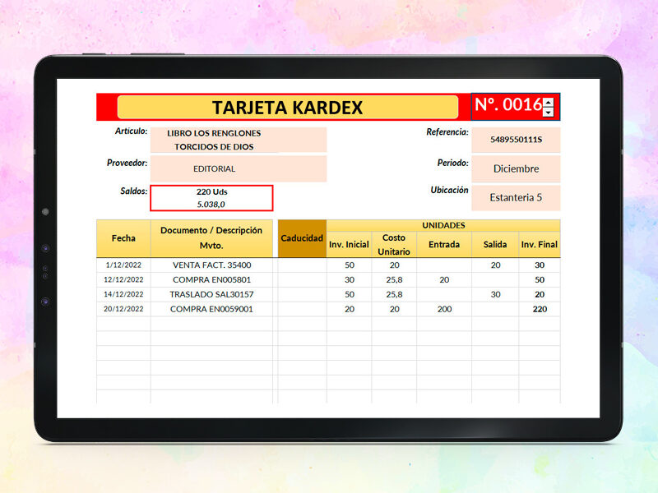
Task: Select the Salida column header
Action: click(x=495, y=244)
